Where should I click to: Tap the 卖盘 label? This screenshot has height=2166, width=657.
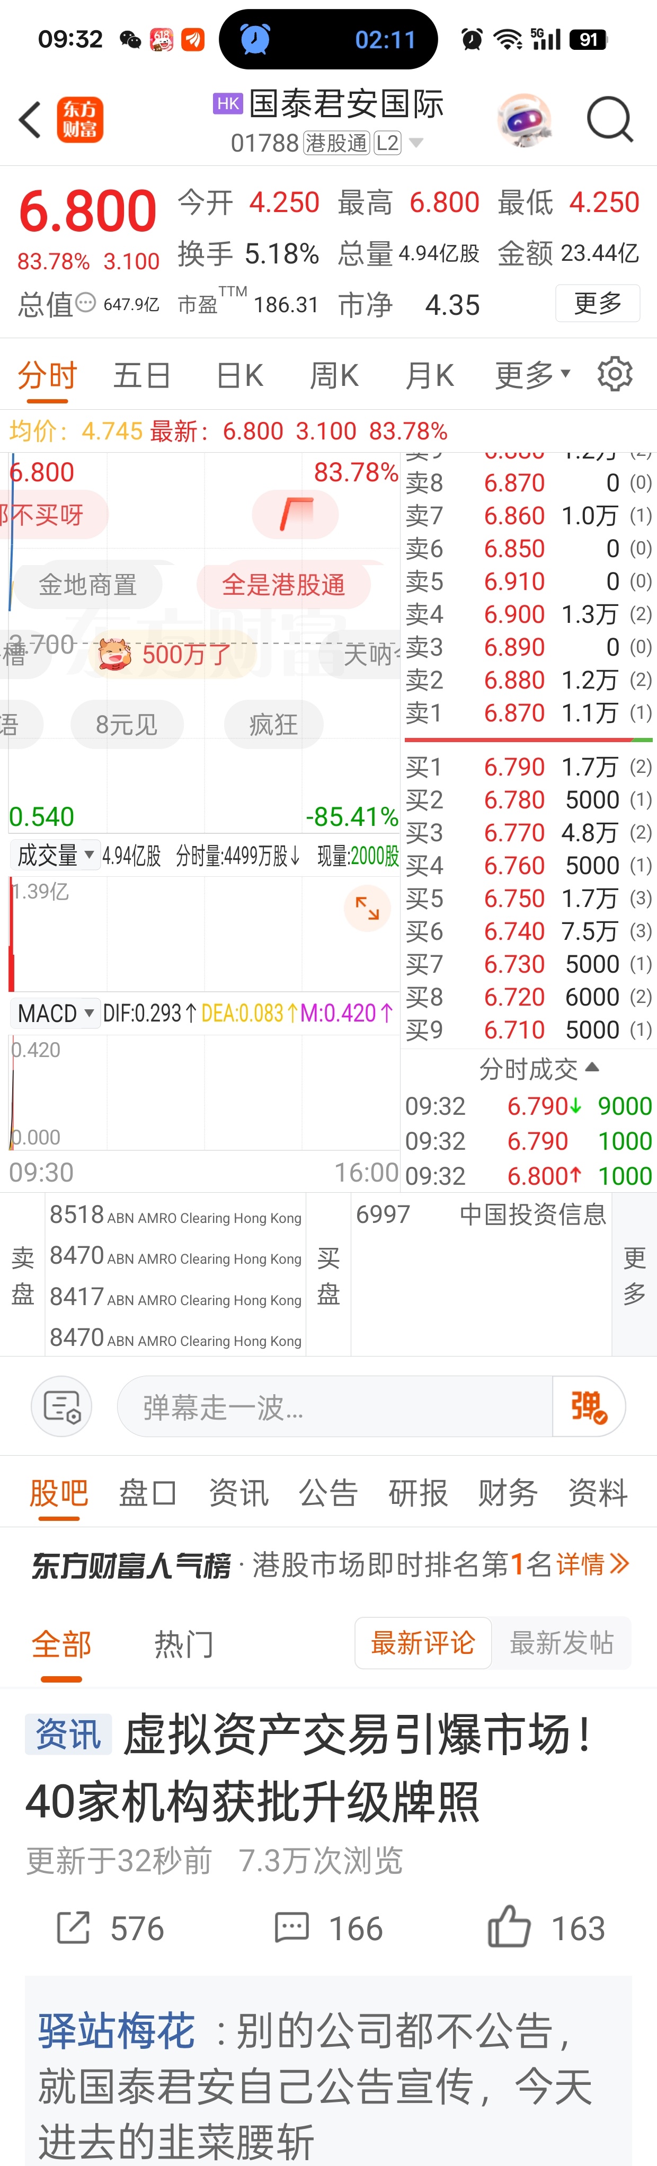[x=23, y=1275]
